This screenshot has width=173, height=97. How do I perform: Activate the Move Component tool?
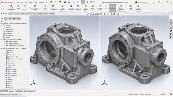(53, 7)
